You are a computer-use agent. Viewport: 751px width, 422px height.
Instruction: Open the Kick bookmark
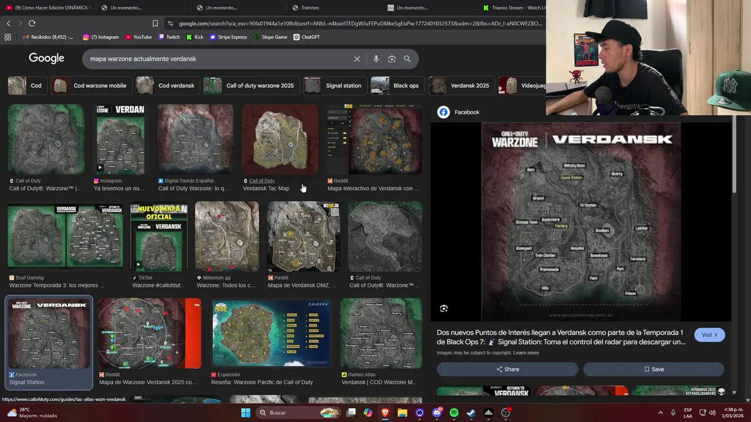pos(195,37)
